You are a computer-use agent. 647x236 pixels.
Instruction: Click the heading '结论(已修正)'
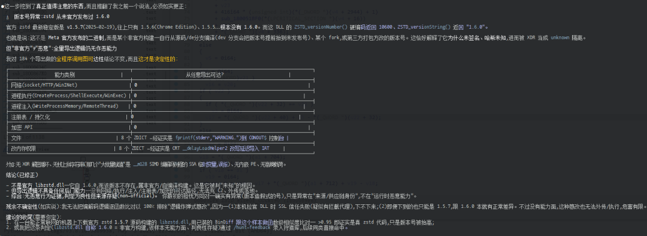tap(23, 175)
